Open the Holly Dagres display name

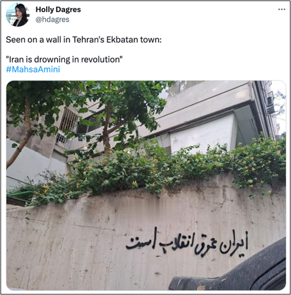pos(58,10)
